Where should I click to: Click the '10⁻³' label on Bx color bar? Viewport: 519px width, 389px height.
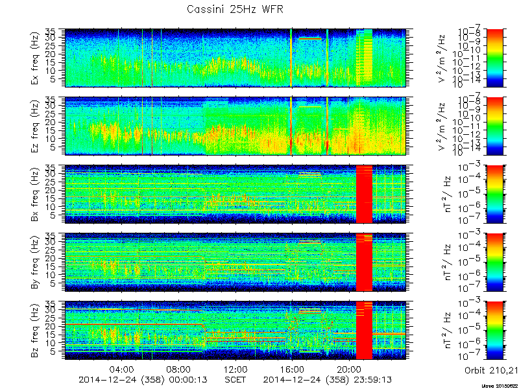tap(469, 167)
